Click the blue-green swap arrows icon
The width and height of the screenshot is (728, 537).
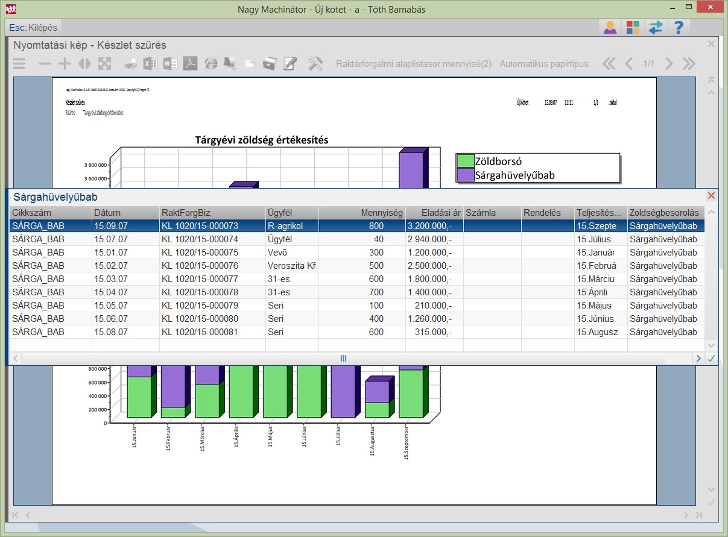(656, 27)
